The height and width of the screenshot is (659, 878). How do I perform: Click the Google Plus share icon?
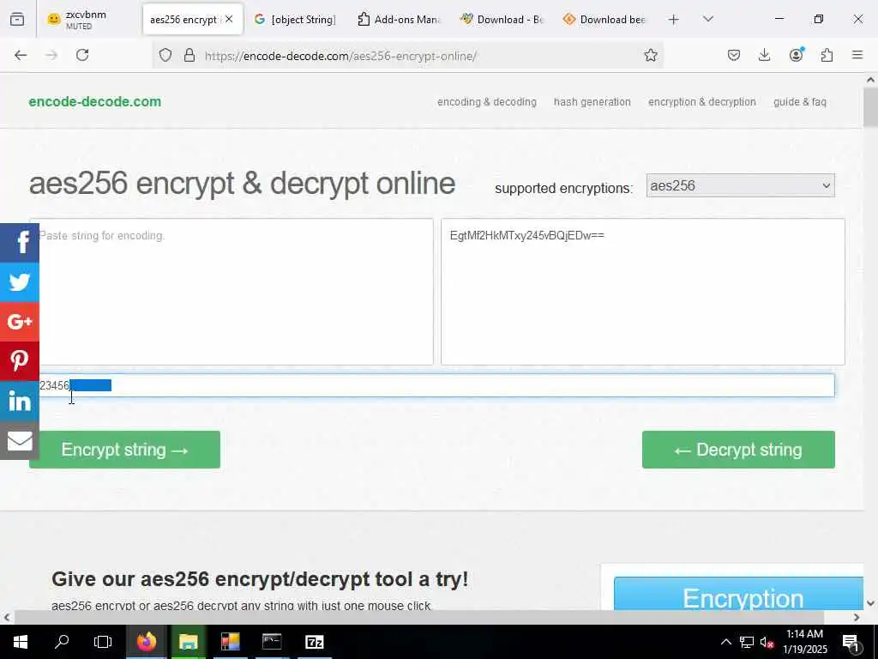pyautogui.click(x=20, y=322)
